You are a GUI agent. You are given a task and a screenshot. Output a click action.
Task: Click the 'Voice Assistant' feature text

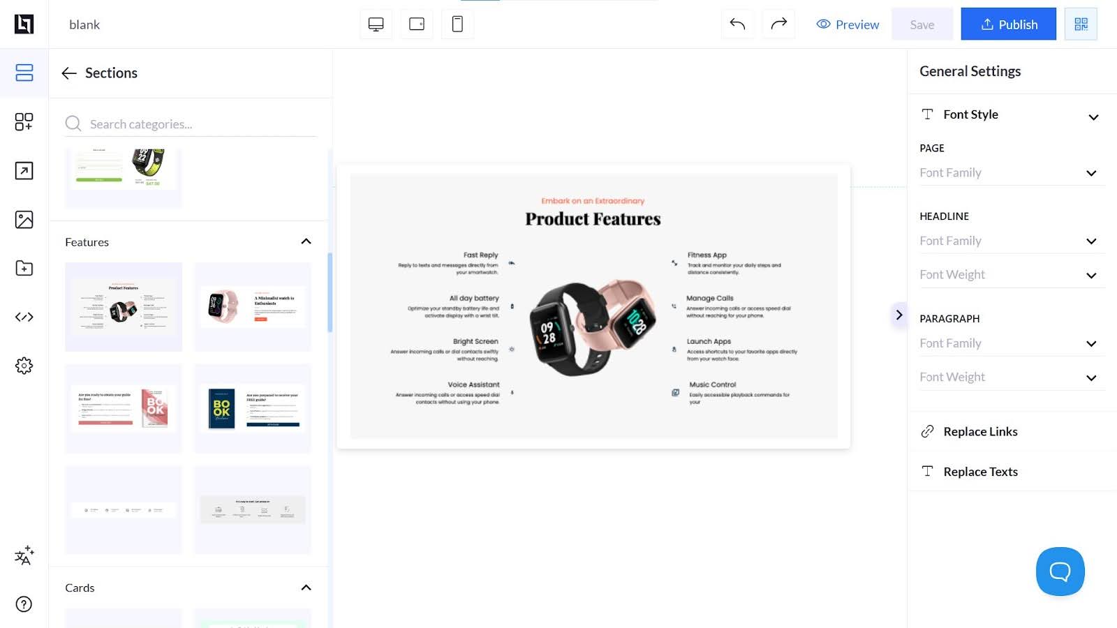[473, 384]
